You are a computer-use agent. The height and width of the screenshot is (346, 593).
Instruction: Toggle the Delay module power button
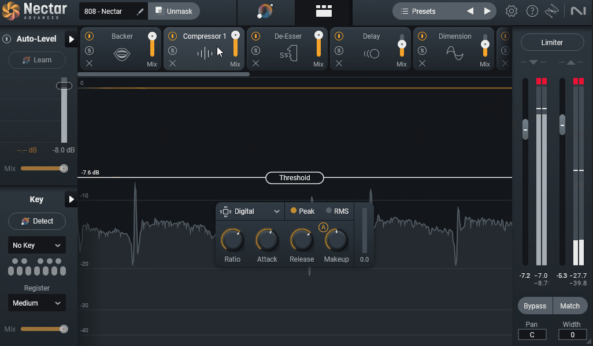[x=339, y=36]
